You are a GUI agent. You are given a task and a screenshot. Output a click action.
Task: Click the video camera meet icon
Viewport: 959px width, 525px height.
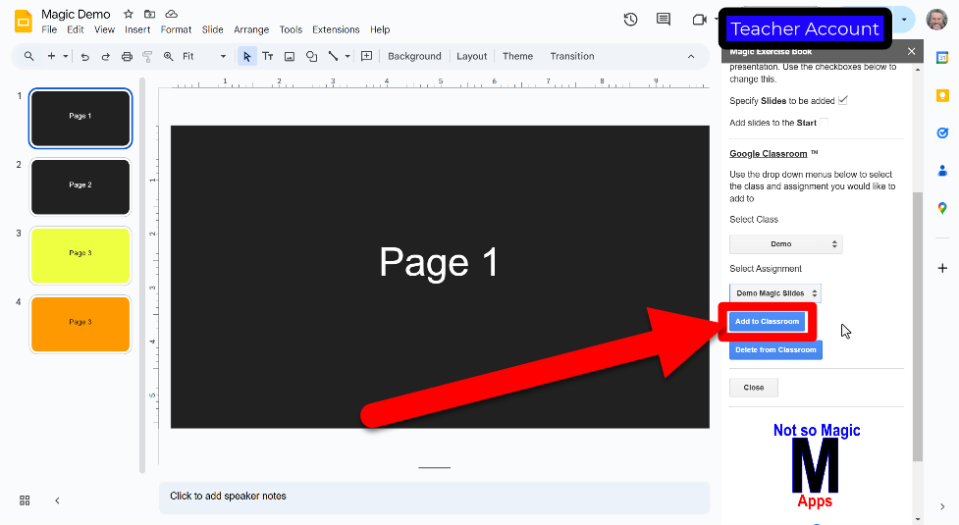699,20
